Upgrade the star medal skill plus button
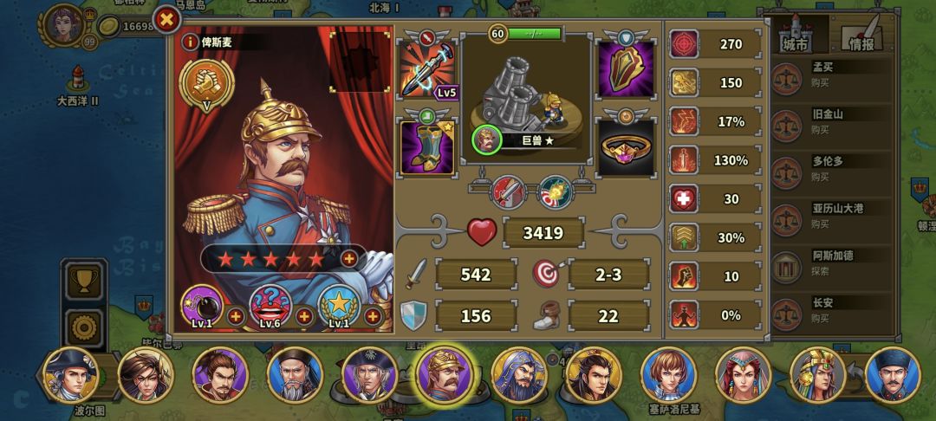 [373, 316]
